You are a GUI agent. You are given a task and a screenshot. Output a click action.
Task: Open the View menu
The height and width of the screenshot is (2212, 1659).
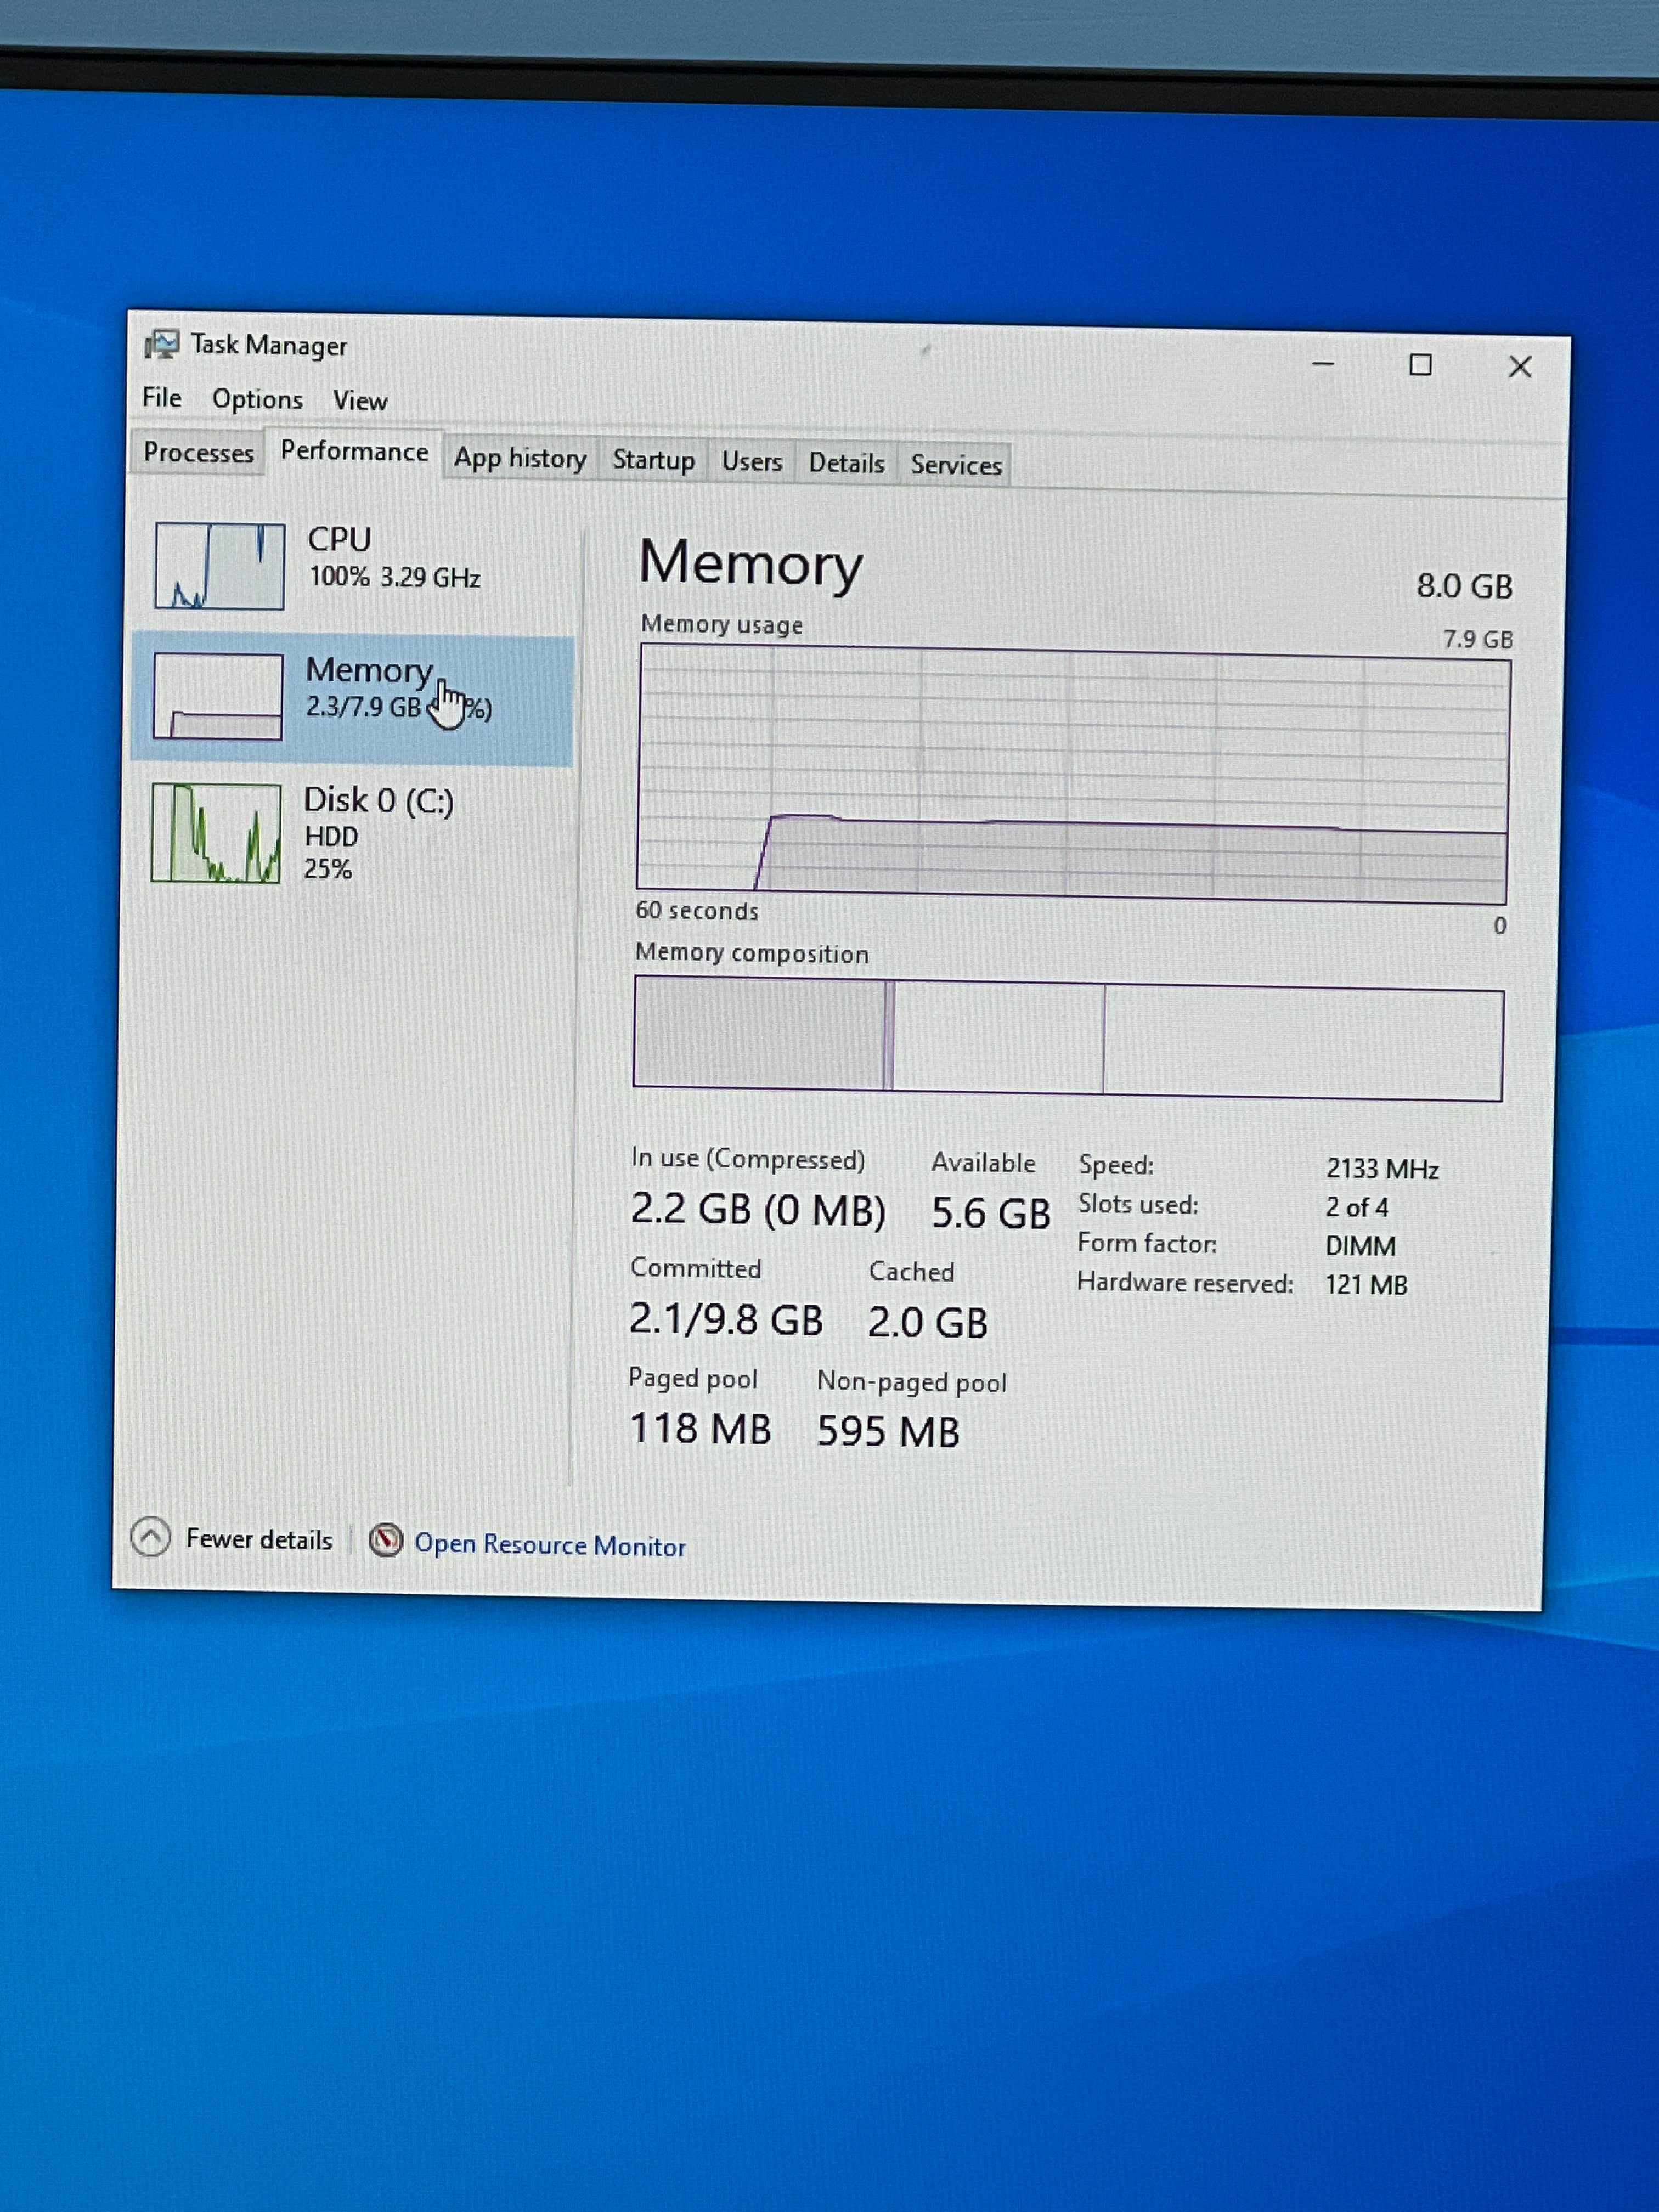(x=360, y=401)
